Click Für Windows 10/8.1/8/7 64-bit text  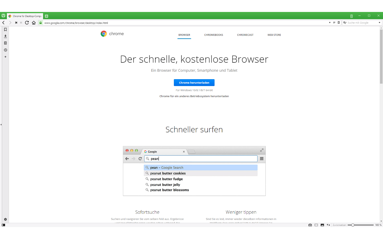click(194, 90)
